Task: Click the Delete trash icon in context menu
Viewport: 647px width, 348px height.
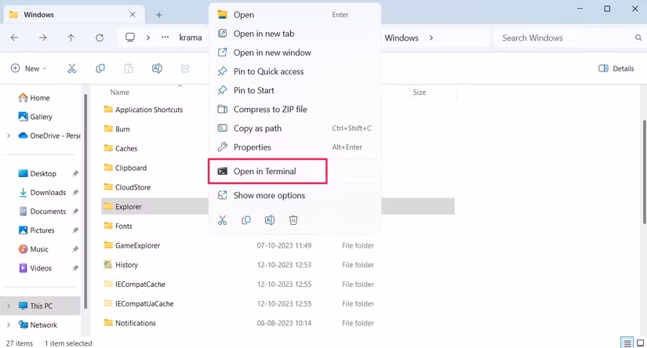Action: tap(293, 220)
